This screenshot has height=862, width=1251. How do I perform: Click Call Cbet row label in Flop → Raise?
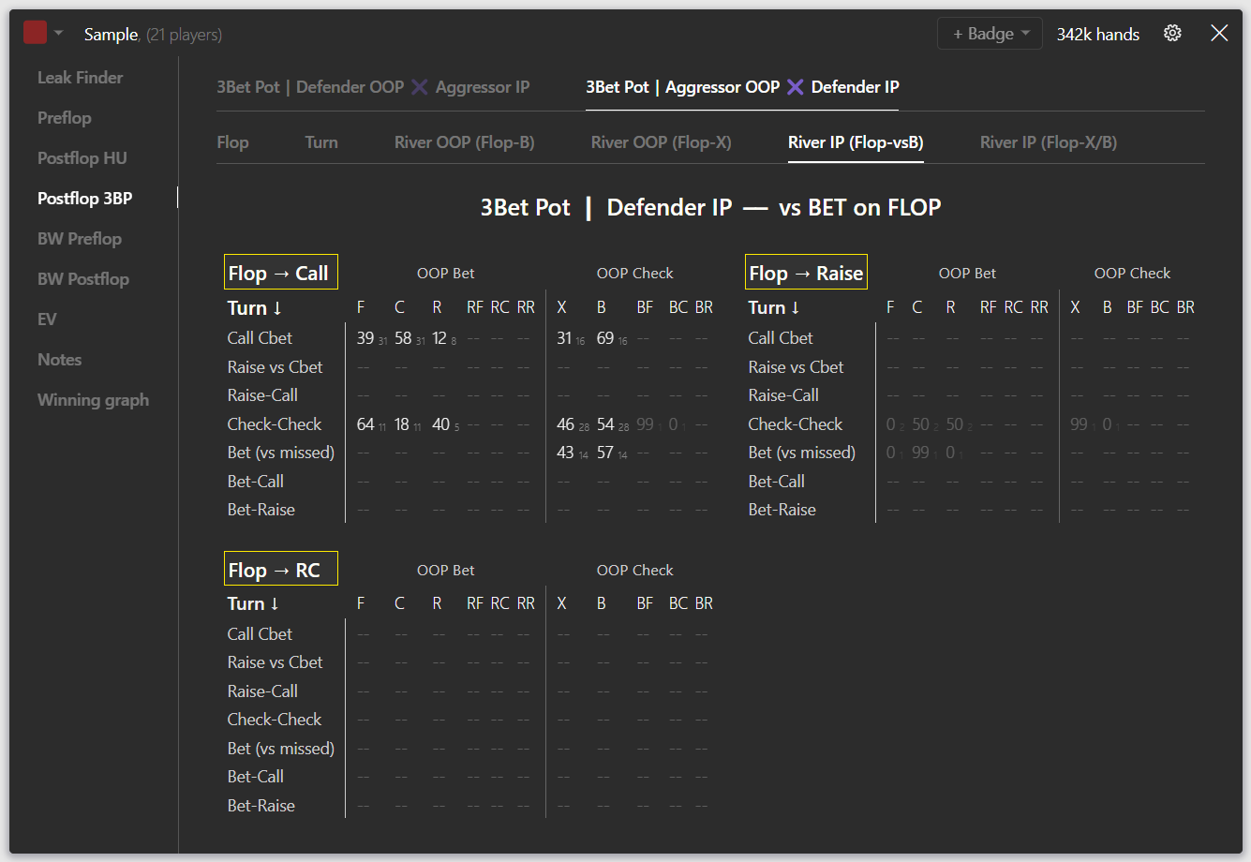781,338
